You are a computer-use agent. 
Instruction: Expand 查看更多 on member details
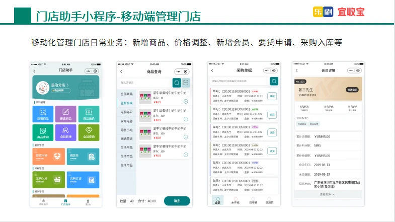tap(328, 194)
